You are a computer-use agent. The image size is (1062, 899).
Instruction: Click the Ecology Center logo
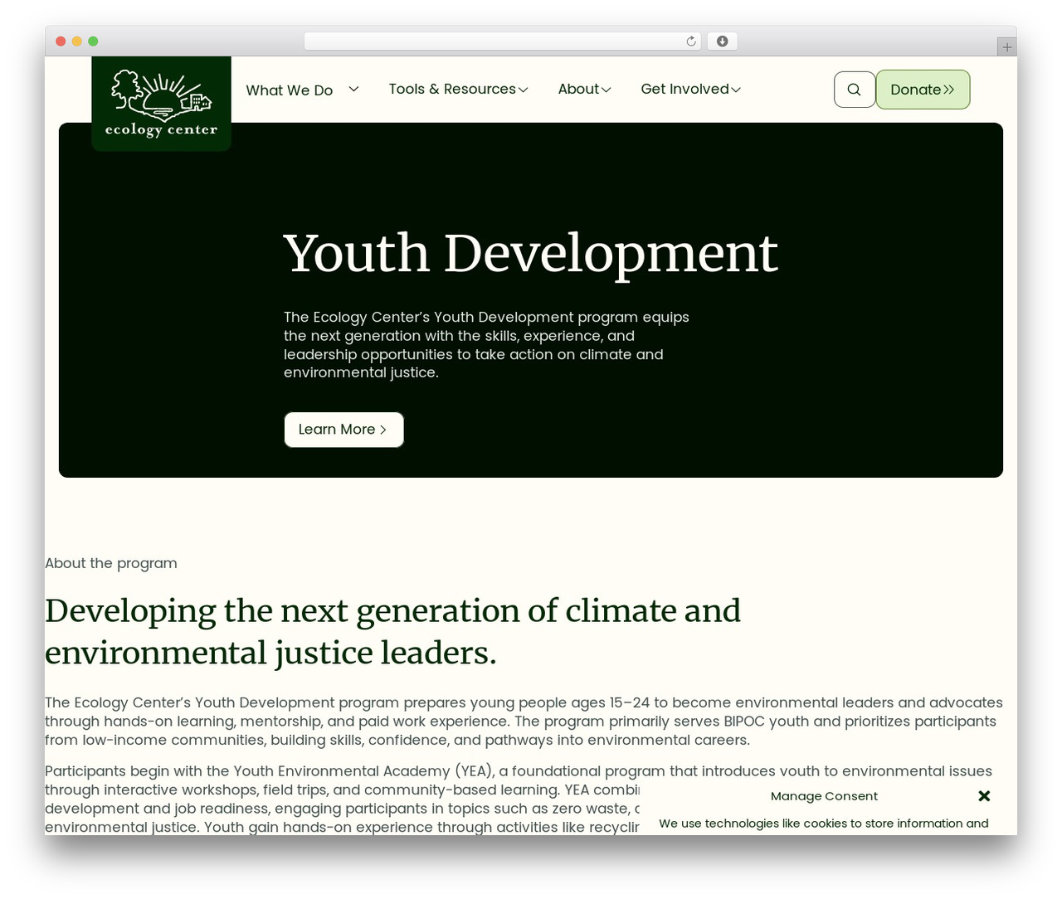161,104
